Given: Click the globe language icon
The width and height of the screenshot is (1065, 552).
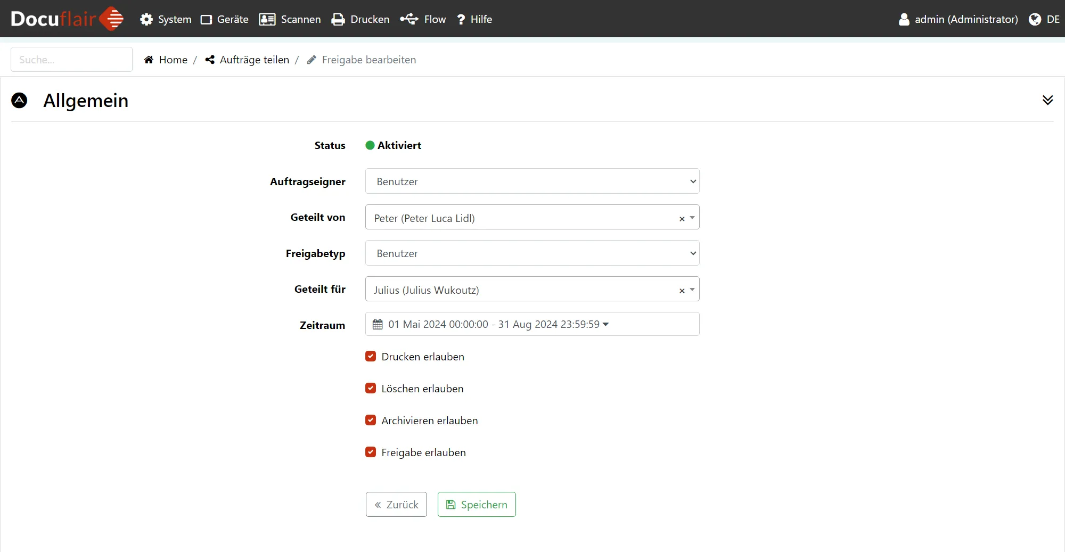Looking at the screenshot, I should 1035,19.
